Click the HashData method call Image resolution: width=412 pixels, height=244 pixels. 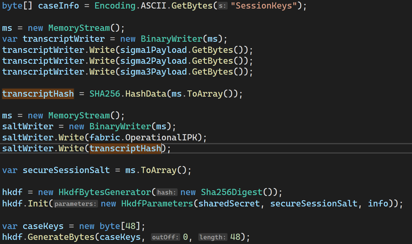(x=146, y=94)
